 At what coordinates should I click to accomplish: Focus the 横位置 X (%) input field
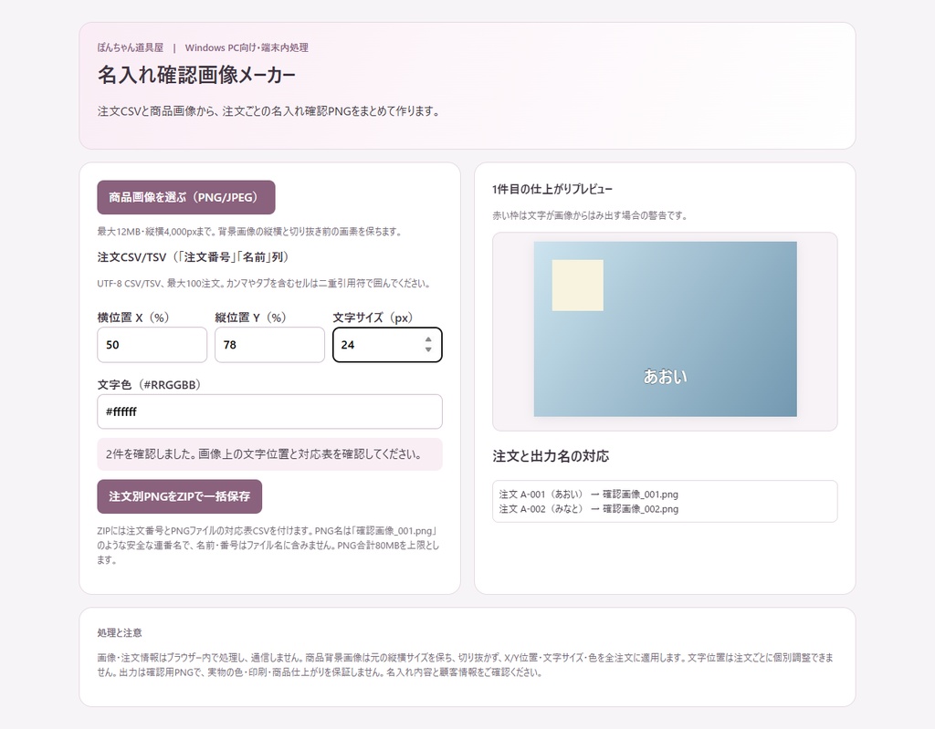152,345
